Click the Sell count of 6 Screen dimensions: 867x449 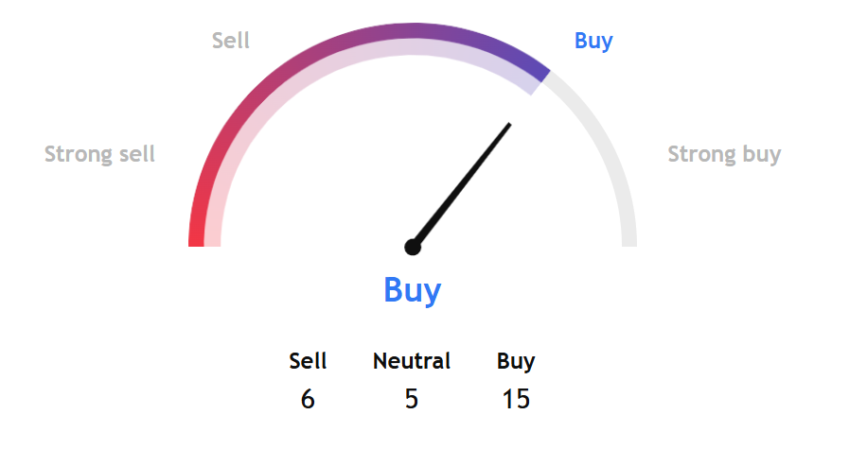point(308,399)
